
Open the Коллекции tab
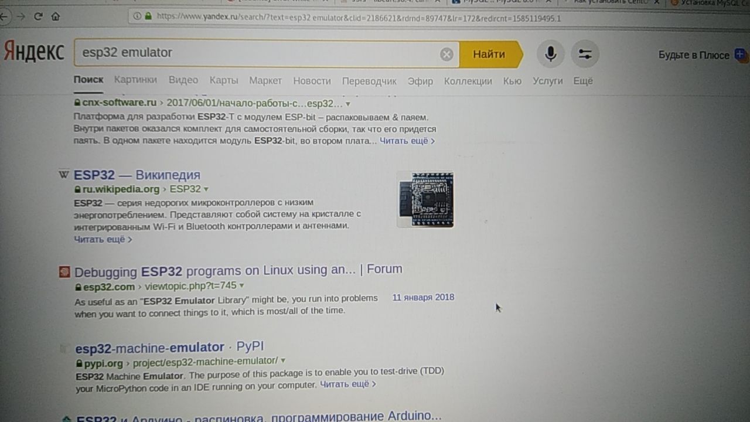click(x=468, y=81)
